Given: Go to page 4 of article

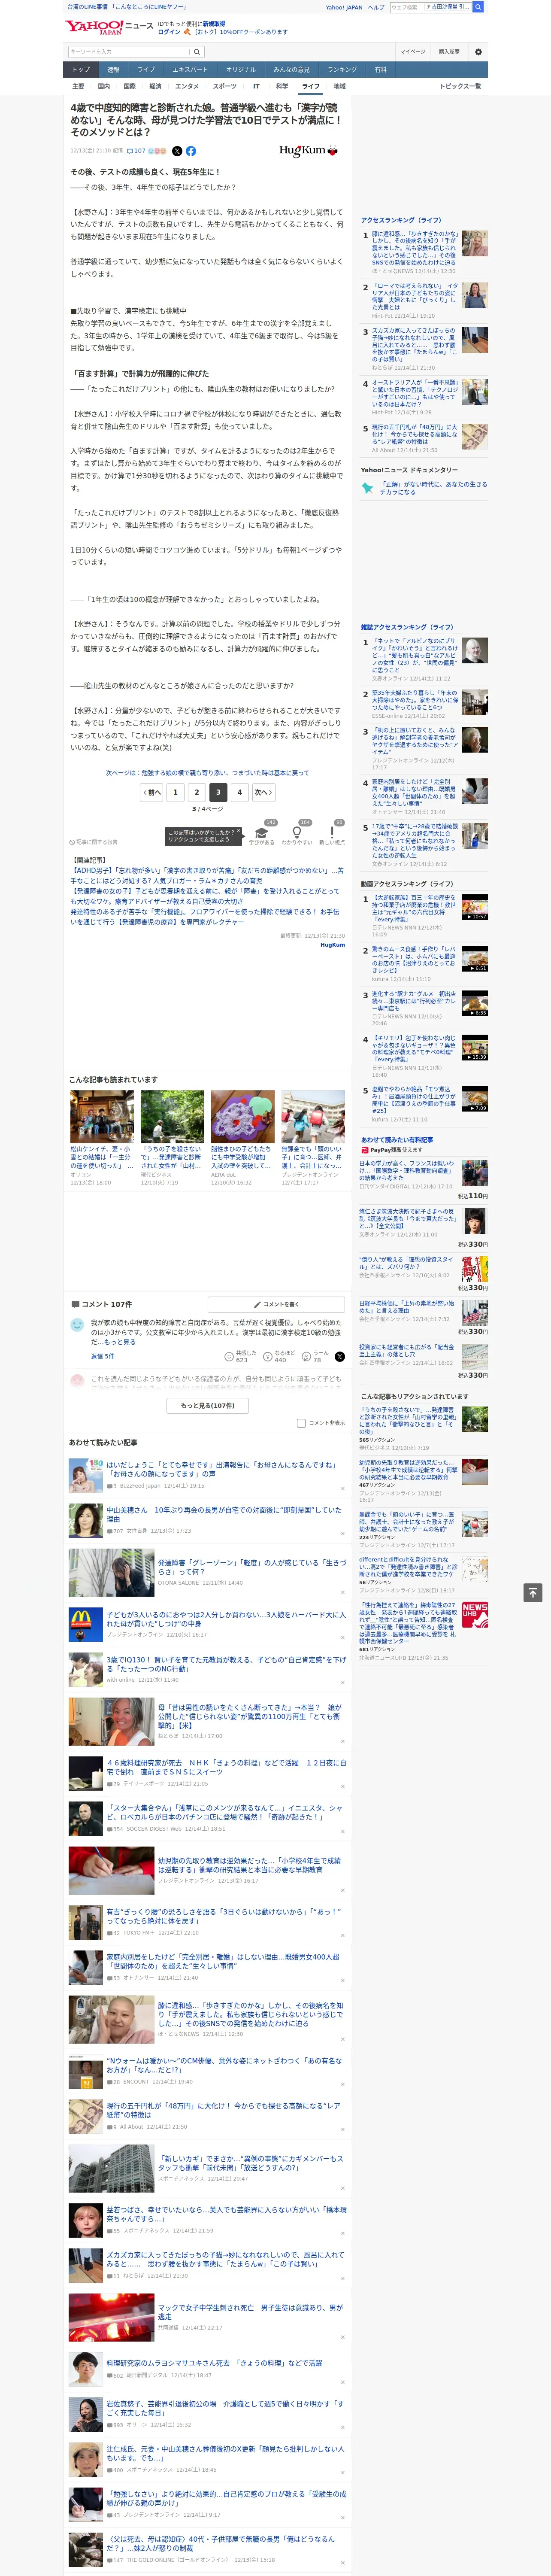Looking at the screenshot, I should pyautogui.click(x=239, y=792).
